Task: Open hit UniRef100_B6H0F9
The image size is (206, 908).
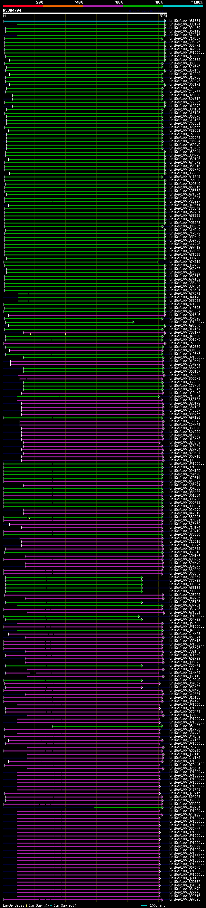Action: pos(185,251)
